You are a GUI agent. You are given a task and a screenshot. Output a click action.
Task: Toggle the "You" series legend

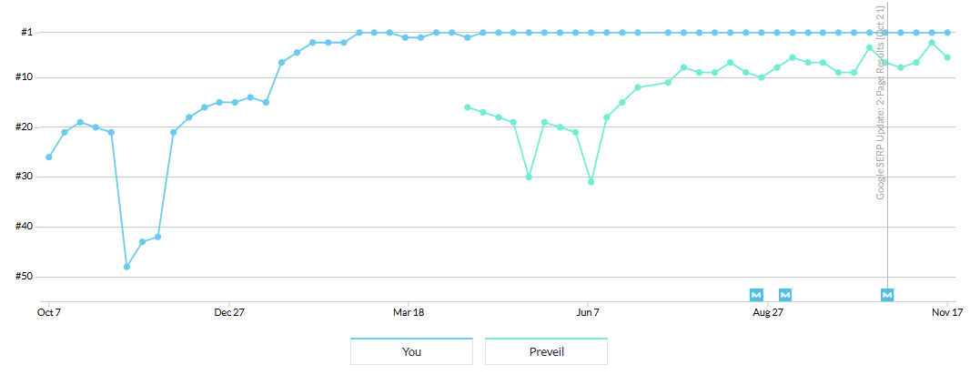click(411, 351)
